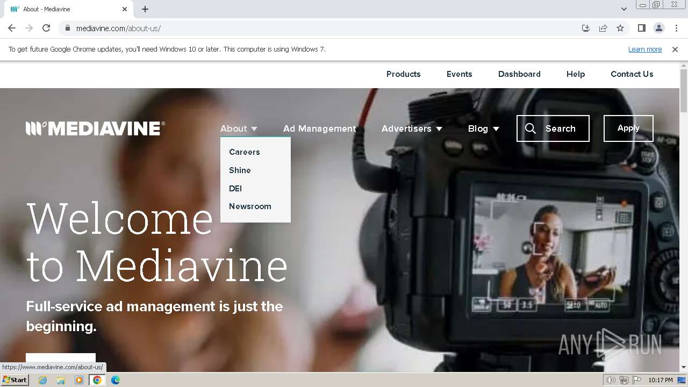688x387 pixels.
Task: Open the Products link
Action: [404, 74]
